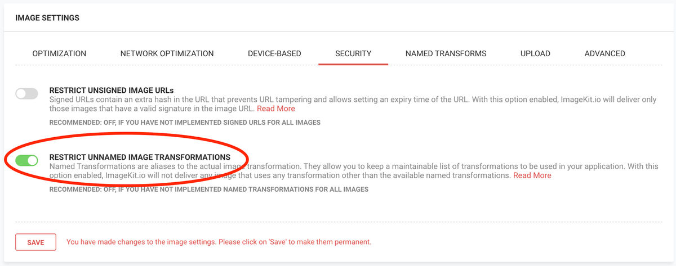Click the unsaved changes warning message
The width and height of the screenshot is (676, 266).
click(219, 242)
